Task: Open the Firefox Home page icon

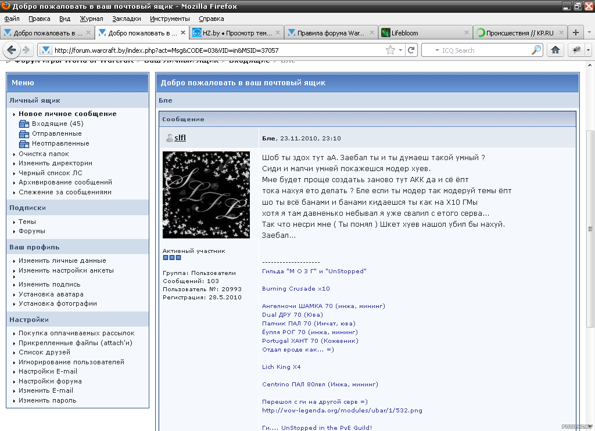Action: tap(555, 50)
